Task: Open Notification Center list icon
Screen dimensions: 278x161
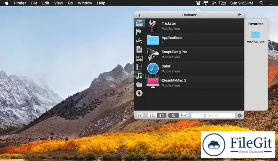Action: point(270,3)
